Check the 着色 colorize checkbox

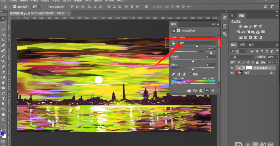click(x=191, y=74)
